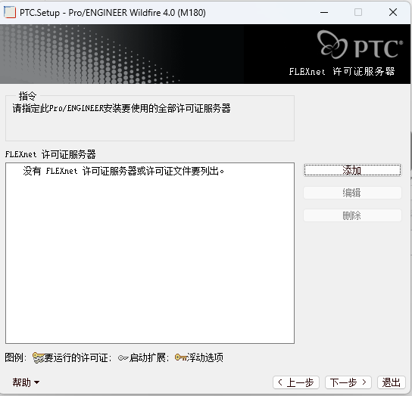This screenshot has width=412, height=396.
Task: Click the banner title FLEXnet 许可证服务器
Action: pos(342,71)
